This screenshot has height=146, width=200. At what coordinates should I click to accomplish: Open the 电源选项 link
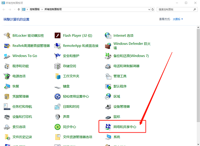19,76
